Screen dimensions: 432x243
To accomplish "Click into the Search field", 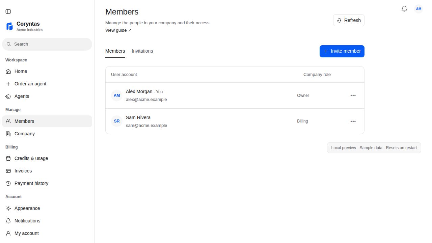I will (x=47, y=44).
